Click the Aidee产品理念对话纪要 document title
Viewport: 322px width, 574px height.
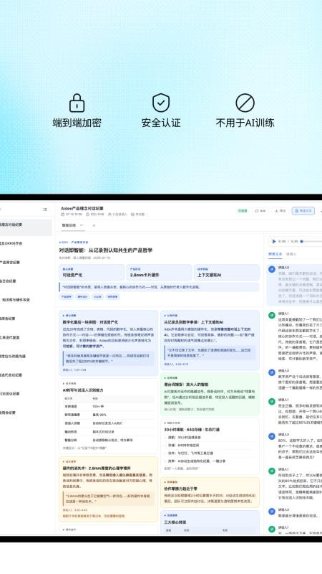(x=82, y=208)
